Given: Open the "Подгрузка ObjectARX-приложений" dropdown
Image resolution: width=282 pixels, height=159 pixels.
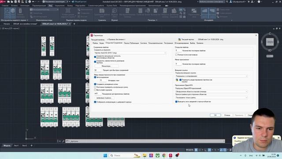Looking at the screenshot, I should [x=211, y=91].
